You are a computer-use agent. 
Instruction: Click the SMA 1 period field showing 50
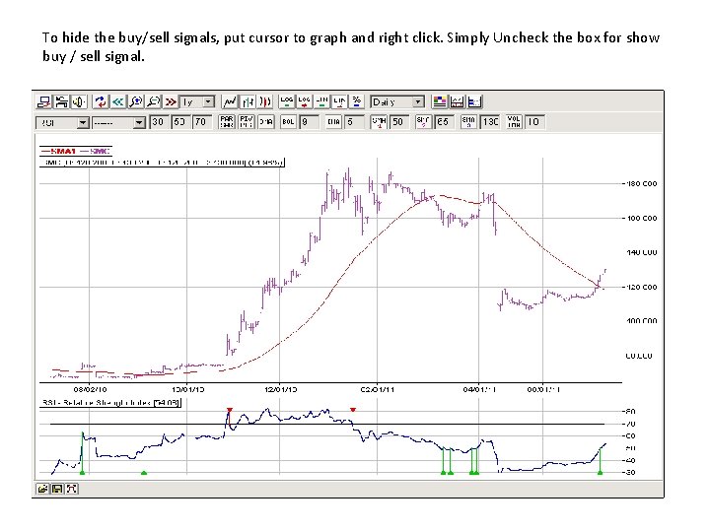pyautogui.click(x=398, y=122)
